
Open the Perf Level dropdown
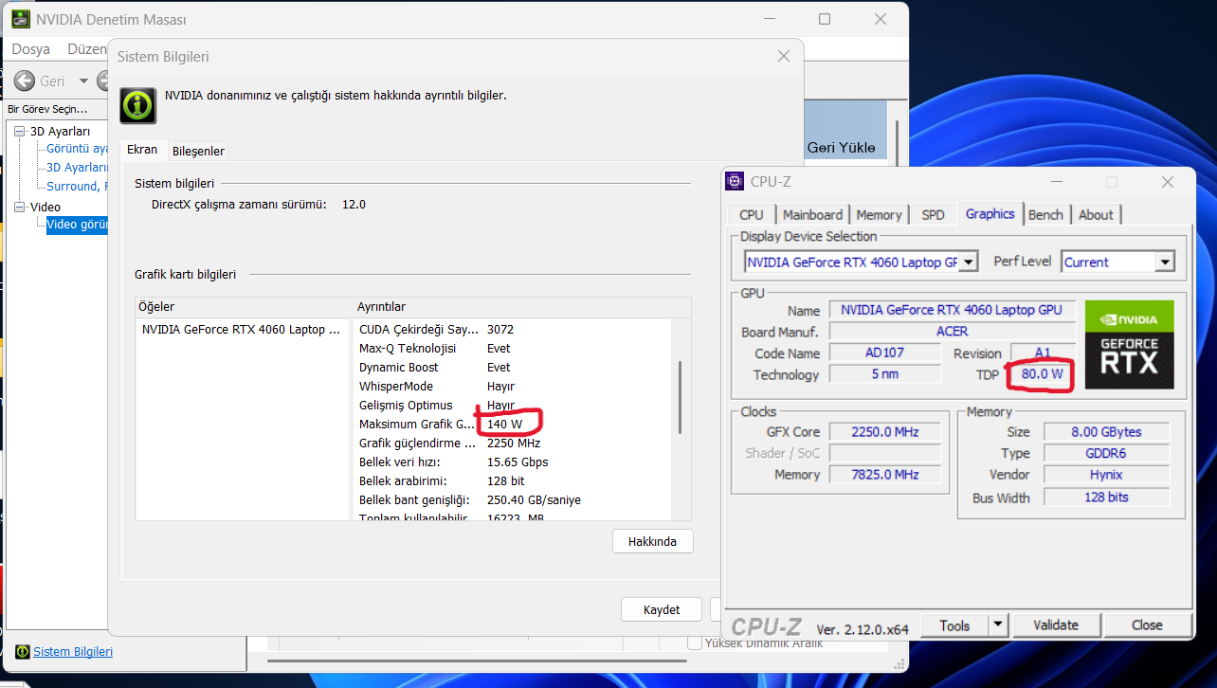click(1166, 263)
